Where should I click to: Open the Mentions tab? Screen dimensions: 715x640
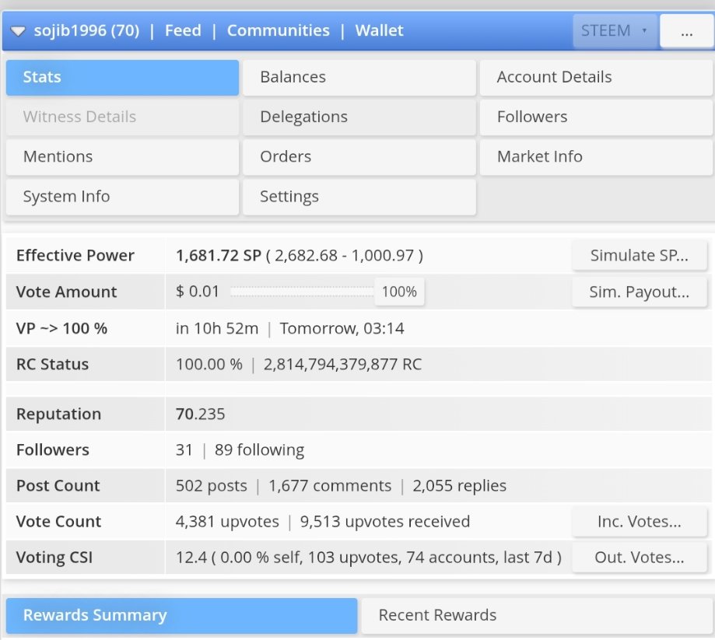[x=122, y=157]
